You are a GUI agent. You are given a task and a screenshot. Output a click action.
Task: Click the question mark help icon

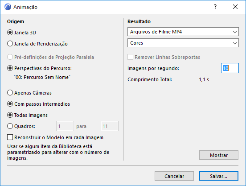click(215, 7)
